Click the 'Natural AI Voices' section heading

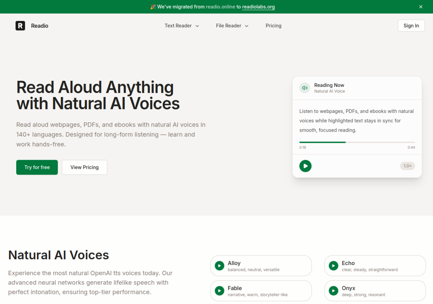pyautogui.click(x=58, y=255)
